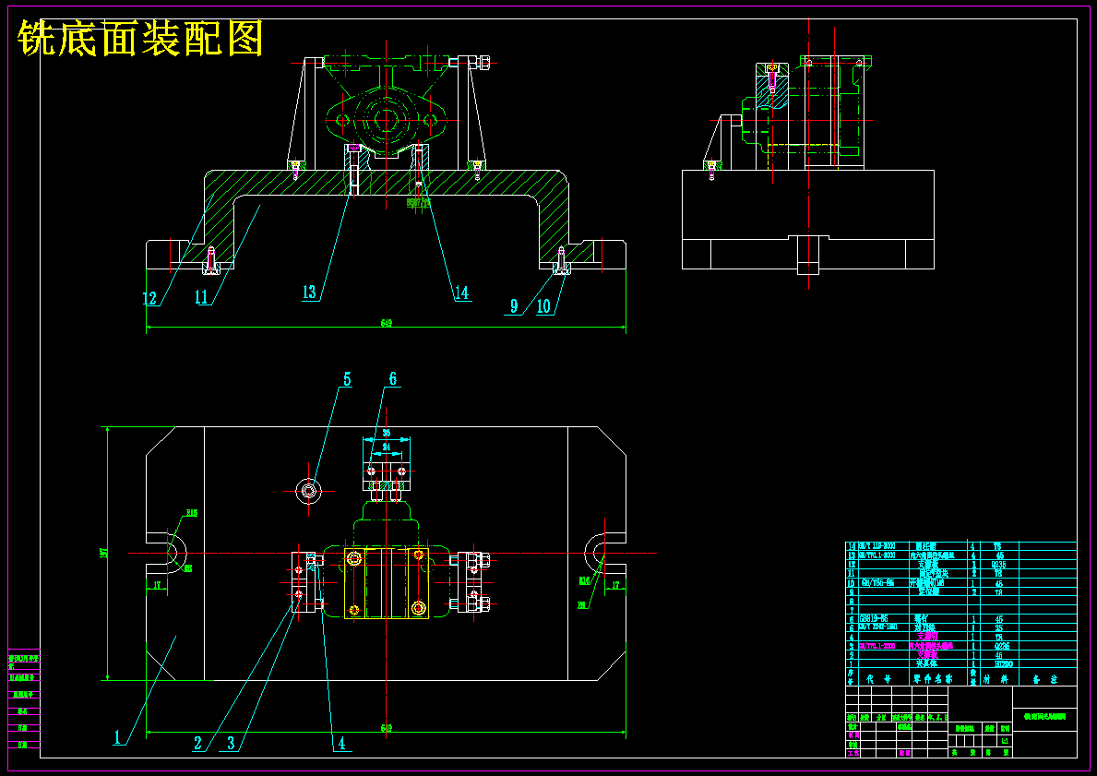
Task: Click the 35 width dimension above part 6
Action: (x=387, y=433)
